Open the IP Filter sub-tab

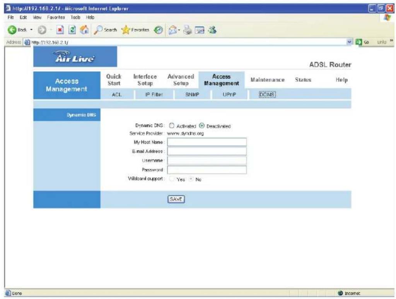[x=154, y=94]
